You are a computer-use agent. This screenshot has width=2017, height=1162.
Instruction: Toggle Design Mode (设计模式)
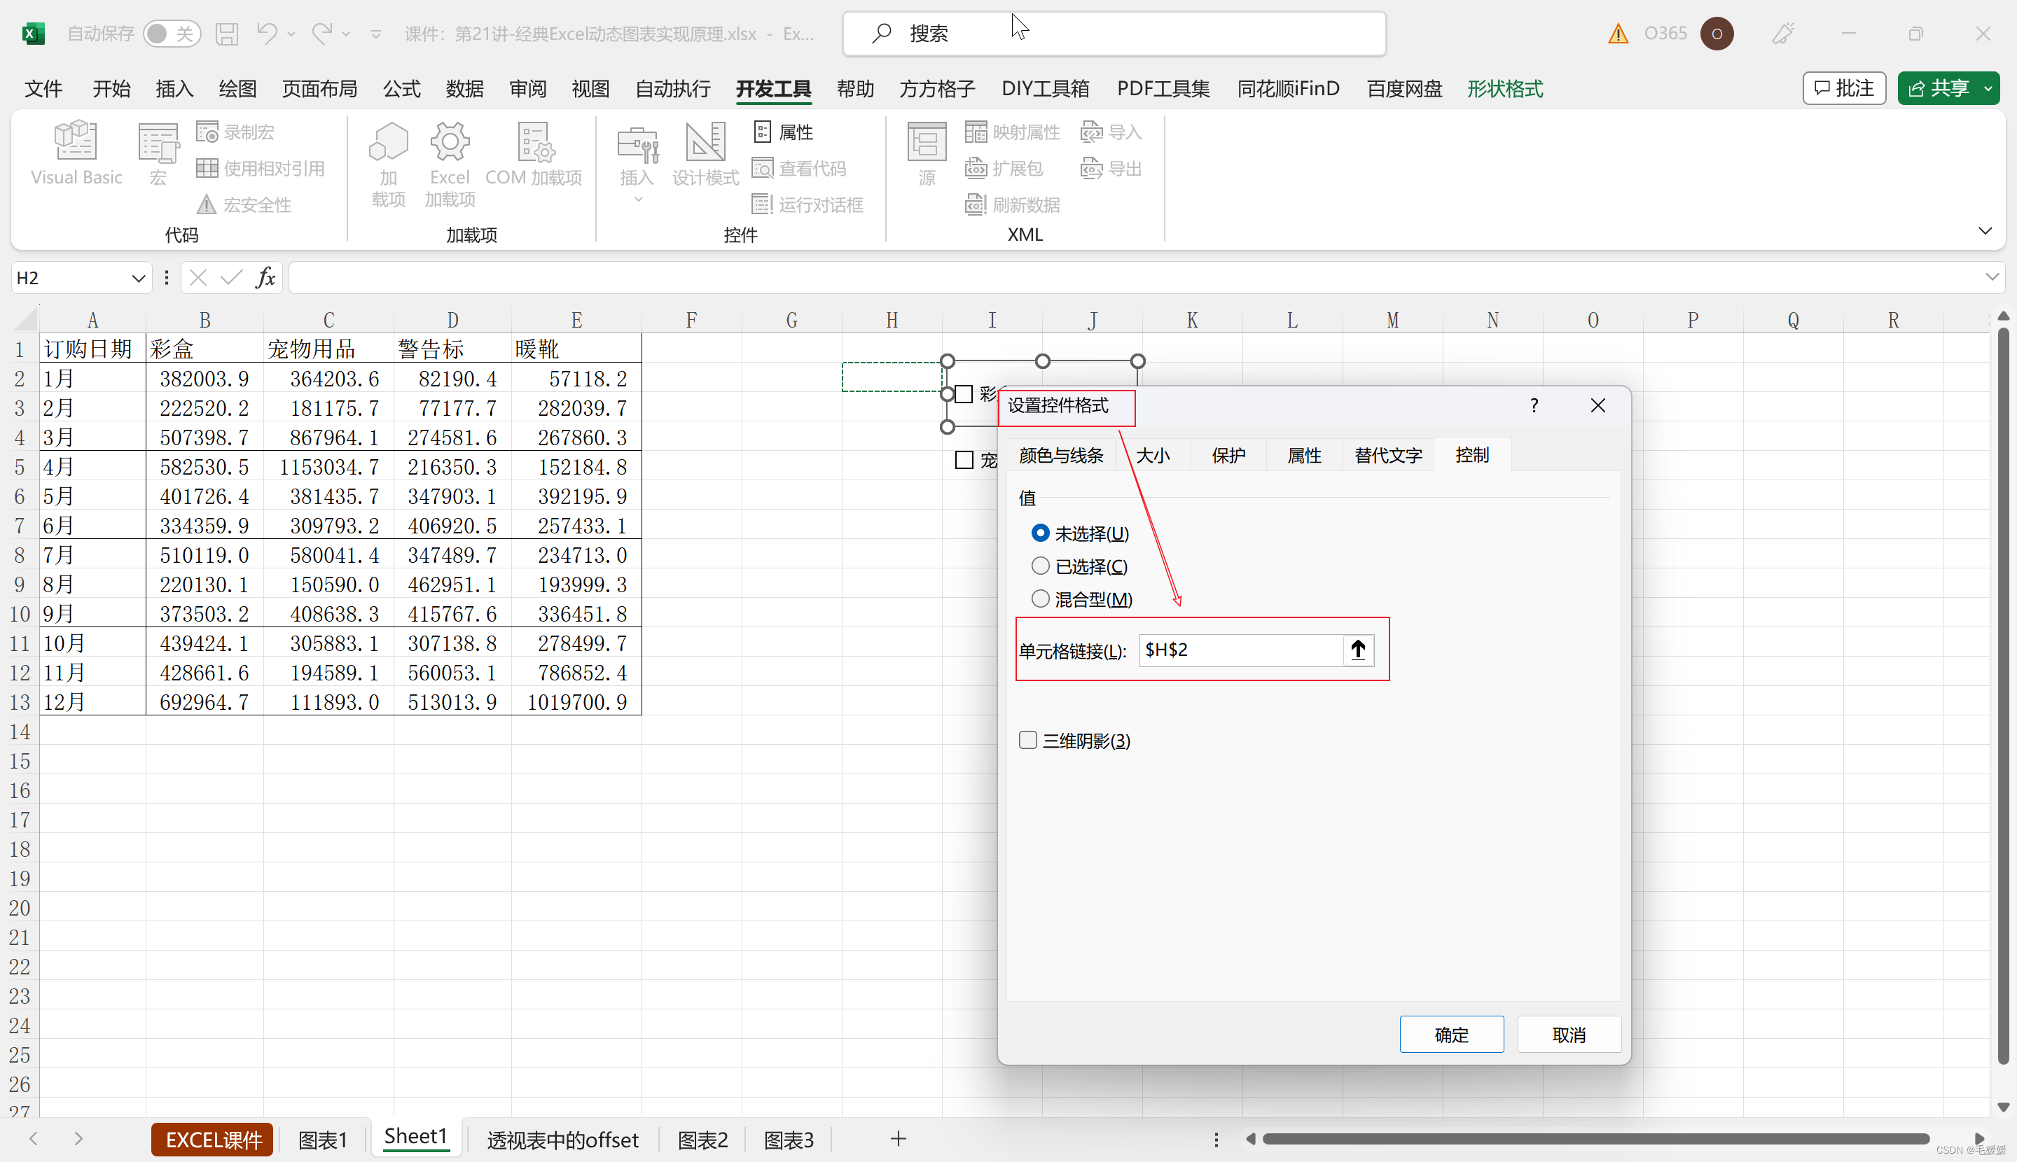(x=705, y=154)
